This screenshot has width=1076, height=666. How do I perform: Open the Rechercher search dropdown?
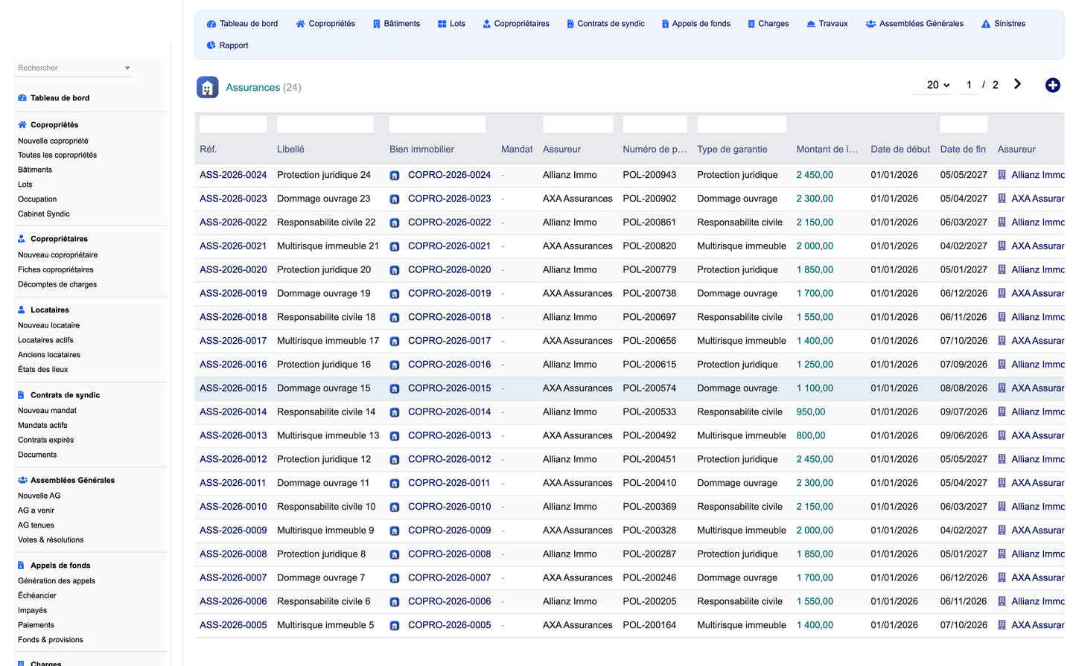(74, 68)
